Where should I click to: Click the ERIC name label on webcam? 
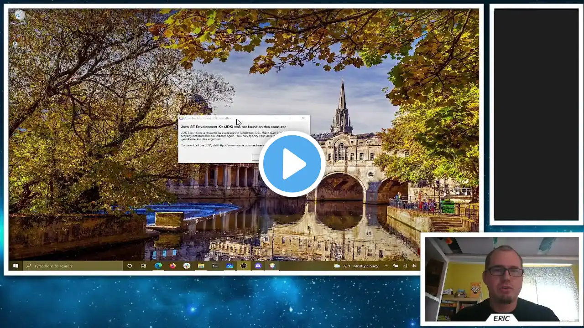click(x=501, y=318)
